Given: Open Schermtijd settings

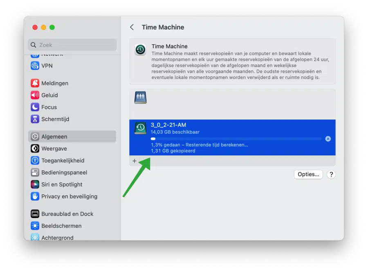Looking at the screenshot, I should 72,119.
